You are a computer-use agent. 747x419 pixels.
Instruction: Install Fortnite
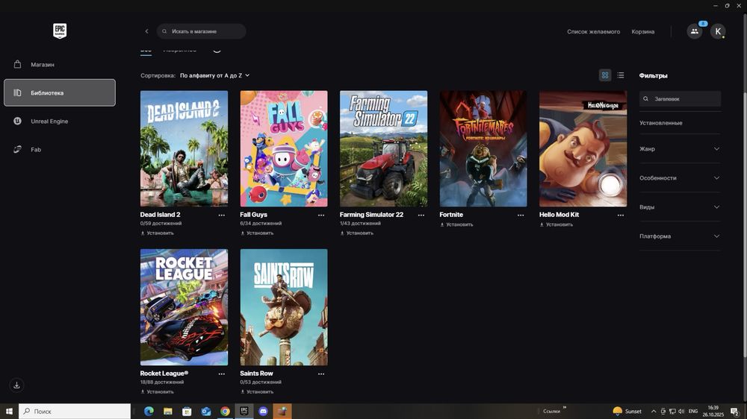[x=456, y=224]
